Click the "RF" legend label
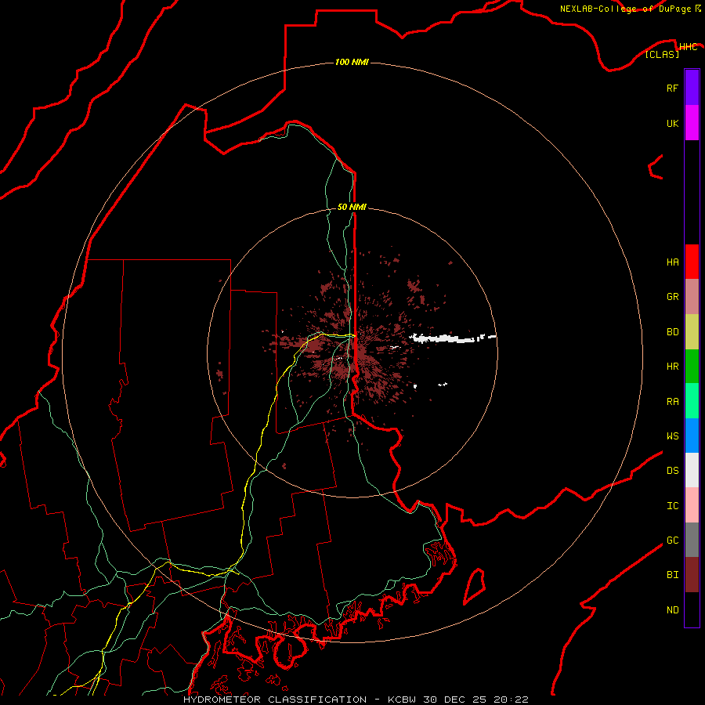This screenshot has width=705, height=705. point(672,89)
